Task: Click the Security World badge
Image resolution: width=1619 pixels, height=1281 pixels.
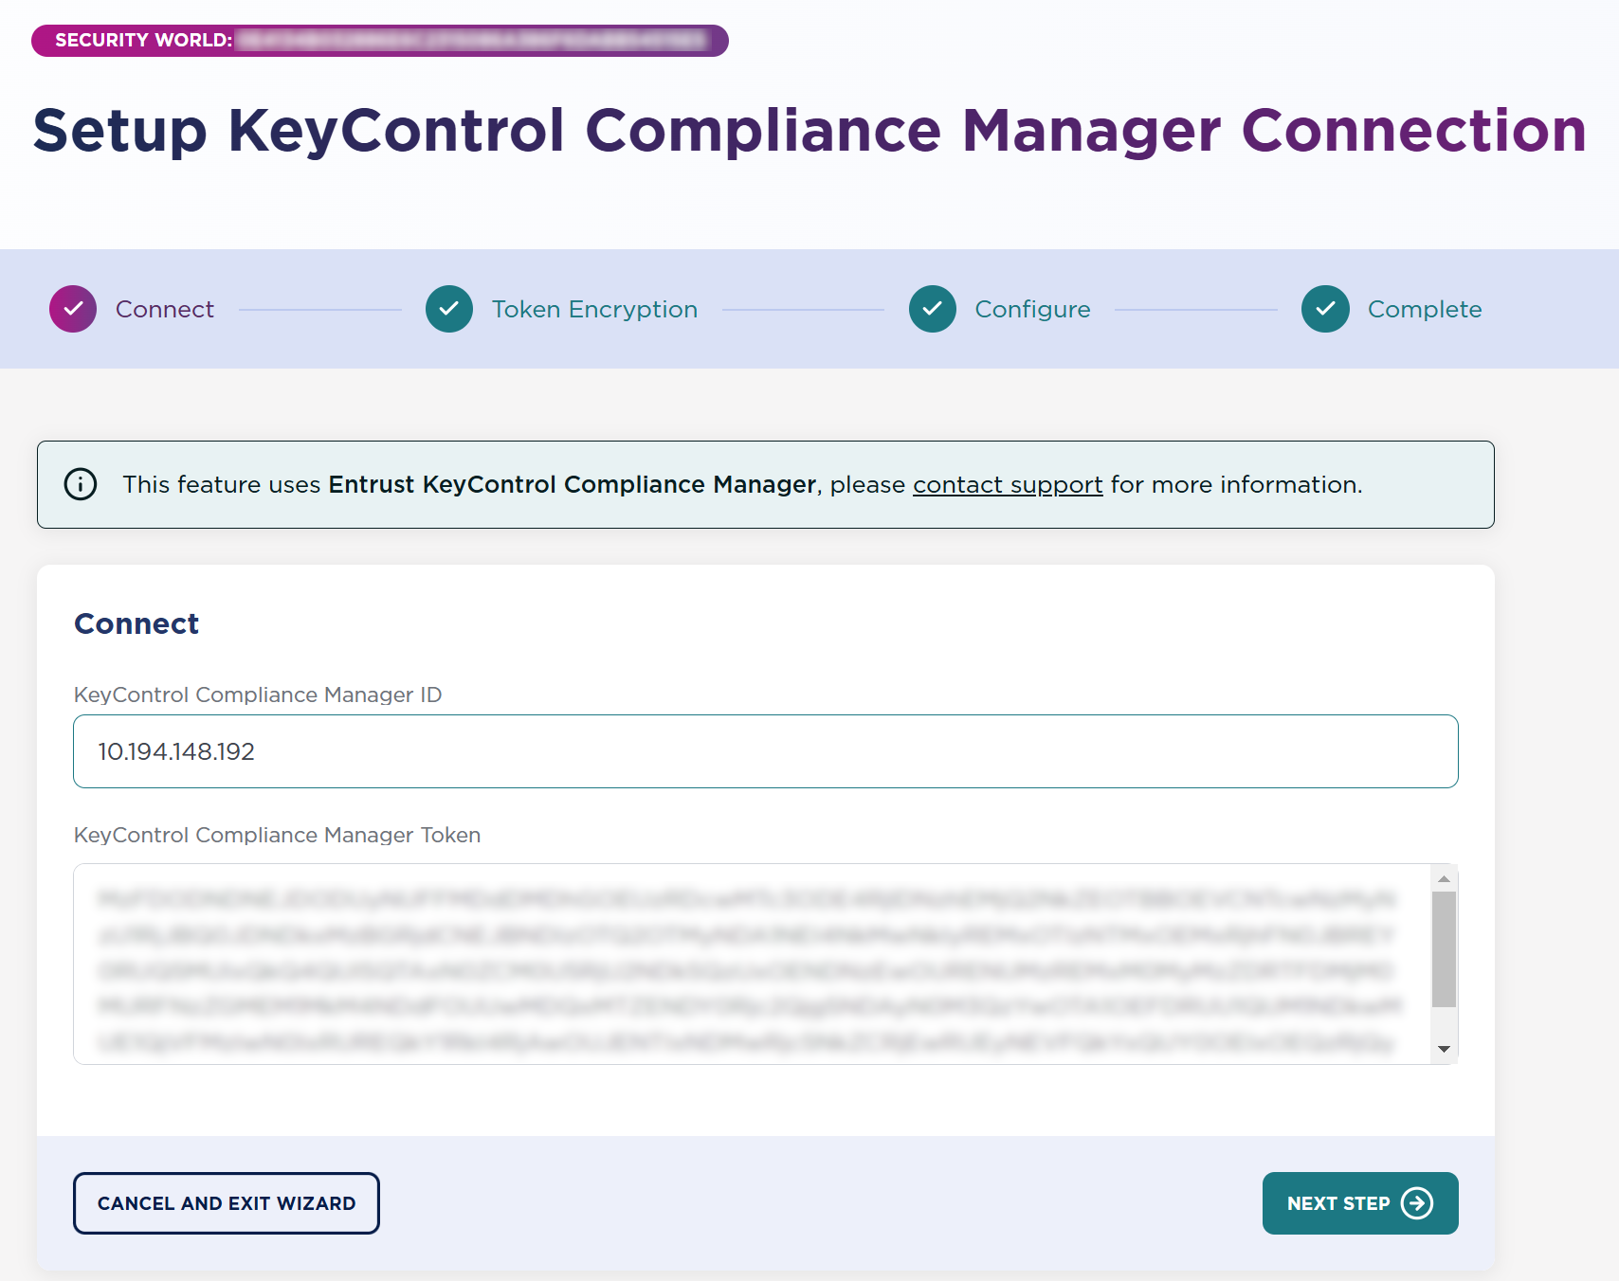Action: click(x=380, y=41)
